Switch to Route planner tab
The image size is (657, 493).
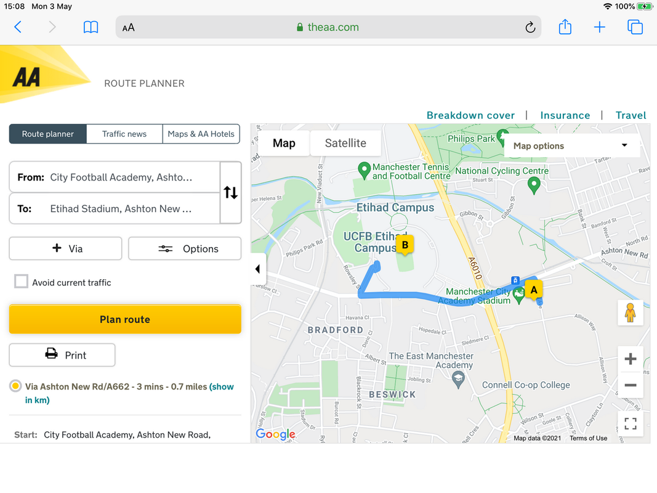pyautogui.click(x=48, y=134)
